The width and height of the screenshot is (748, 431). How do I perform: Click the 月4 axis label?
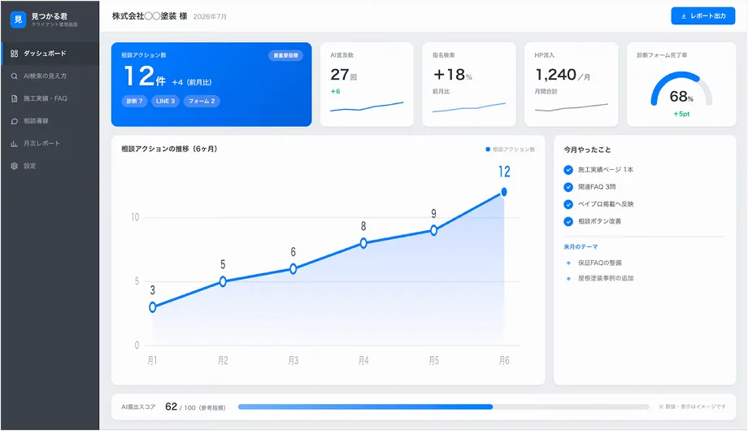coord(363,361)
